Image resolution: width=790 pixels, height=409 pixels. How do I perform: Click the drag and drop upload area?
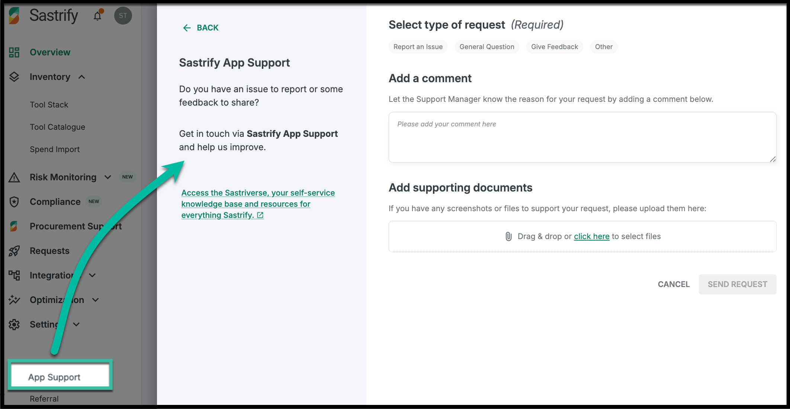pos(582,236)
